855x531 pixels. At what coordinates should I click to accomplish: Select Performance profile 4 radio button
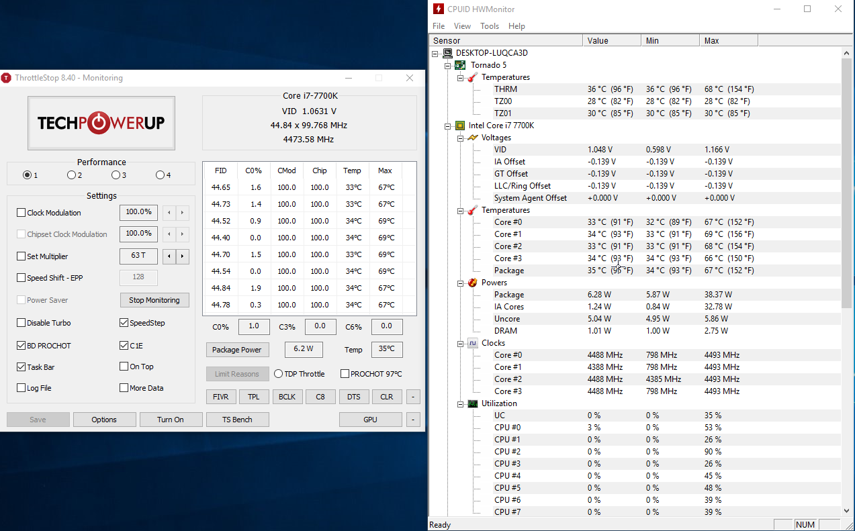click(160, 175)
